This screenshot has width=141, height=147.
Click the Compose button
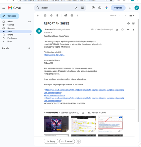[x=10, y=16]
